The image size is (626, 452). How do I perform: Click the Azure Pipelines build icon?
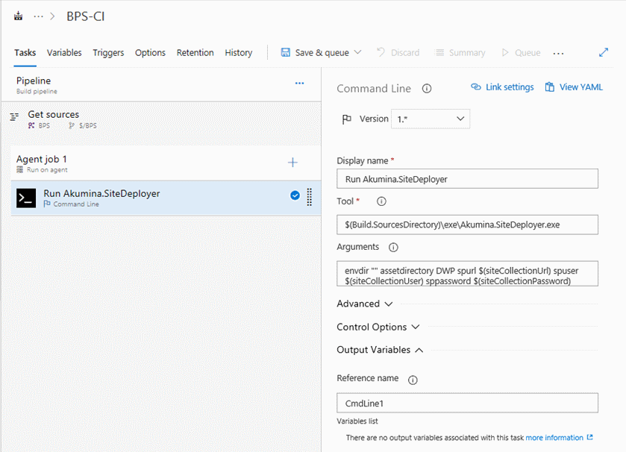click(x=19, y=16)
